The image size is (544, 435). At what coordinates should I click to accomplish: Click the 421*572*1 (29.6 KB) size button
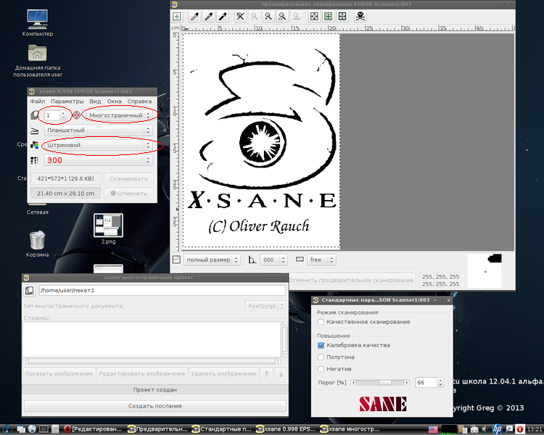point(65,178)
